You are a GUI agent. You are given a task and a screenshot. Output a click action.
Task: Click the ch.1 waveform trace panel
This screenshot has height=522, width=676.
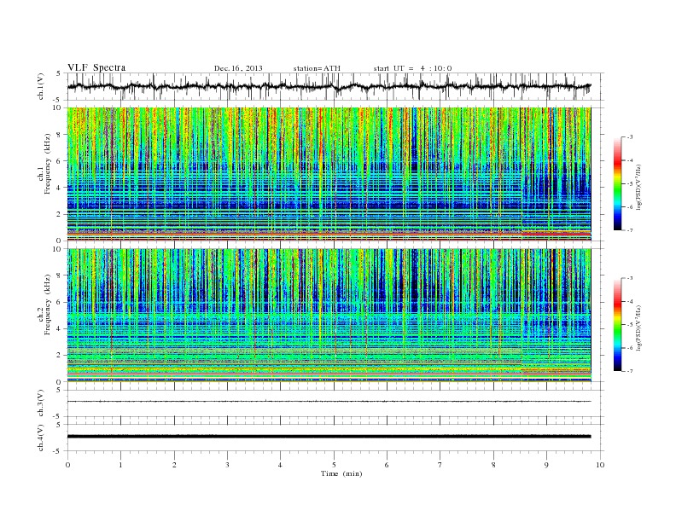click(x=335, y=86)
